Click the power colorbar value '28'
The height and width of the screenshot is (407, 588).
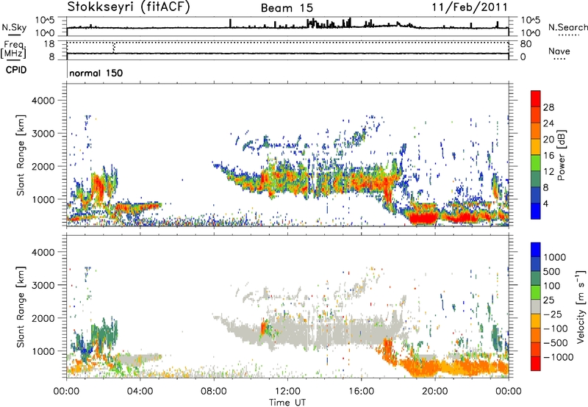(x=548, y=107)
